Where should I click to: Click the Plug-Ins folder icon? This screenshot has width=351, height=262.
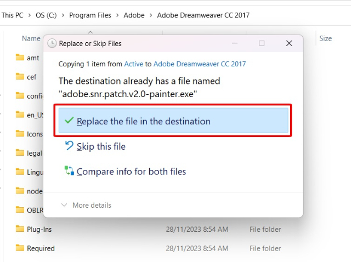pyautogui.click(x=20, y=229)
